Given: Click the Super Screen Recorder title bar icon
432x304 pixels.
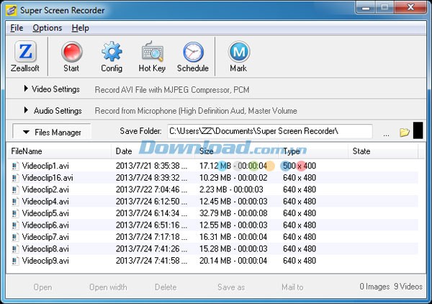Looking at the screenshot, I should [x=12, y=11].
